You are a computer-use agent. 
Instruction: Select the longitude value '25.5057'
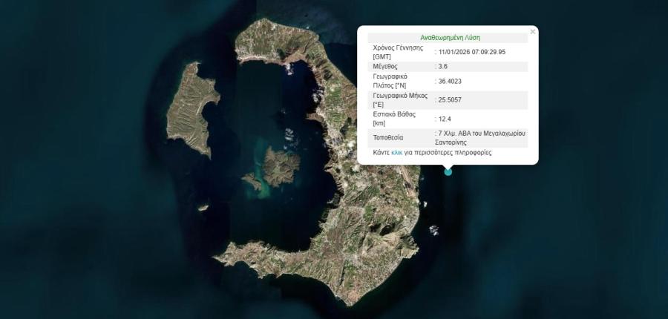(x=450, y=99)
